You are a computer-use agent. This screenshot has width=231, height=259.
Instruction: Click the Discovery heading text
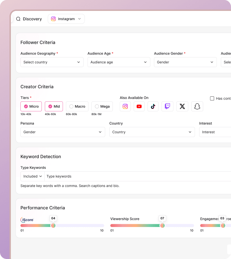coord(32,19)
